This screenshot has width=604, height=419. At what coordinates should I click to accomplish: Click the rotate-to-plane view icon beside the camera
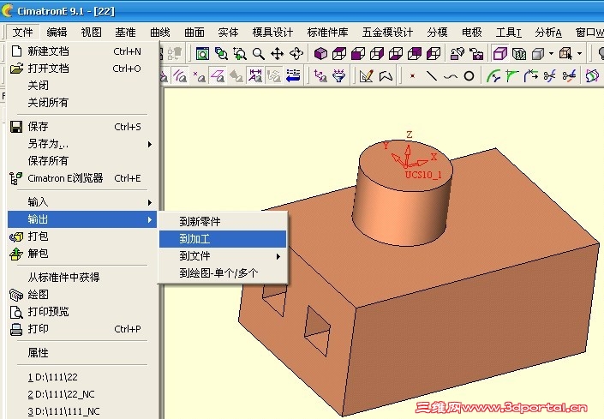(x=457, y=53)
